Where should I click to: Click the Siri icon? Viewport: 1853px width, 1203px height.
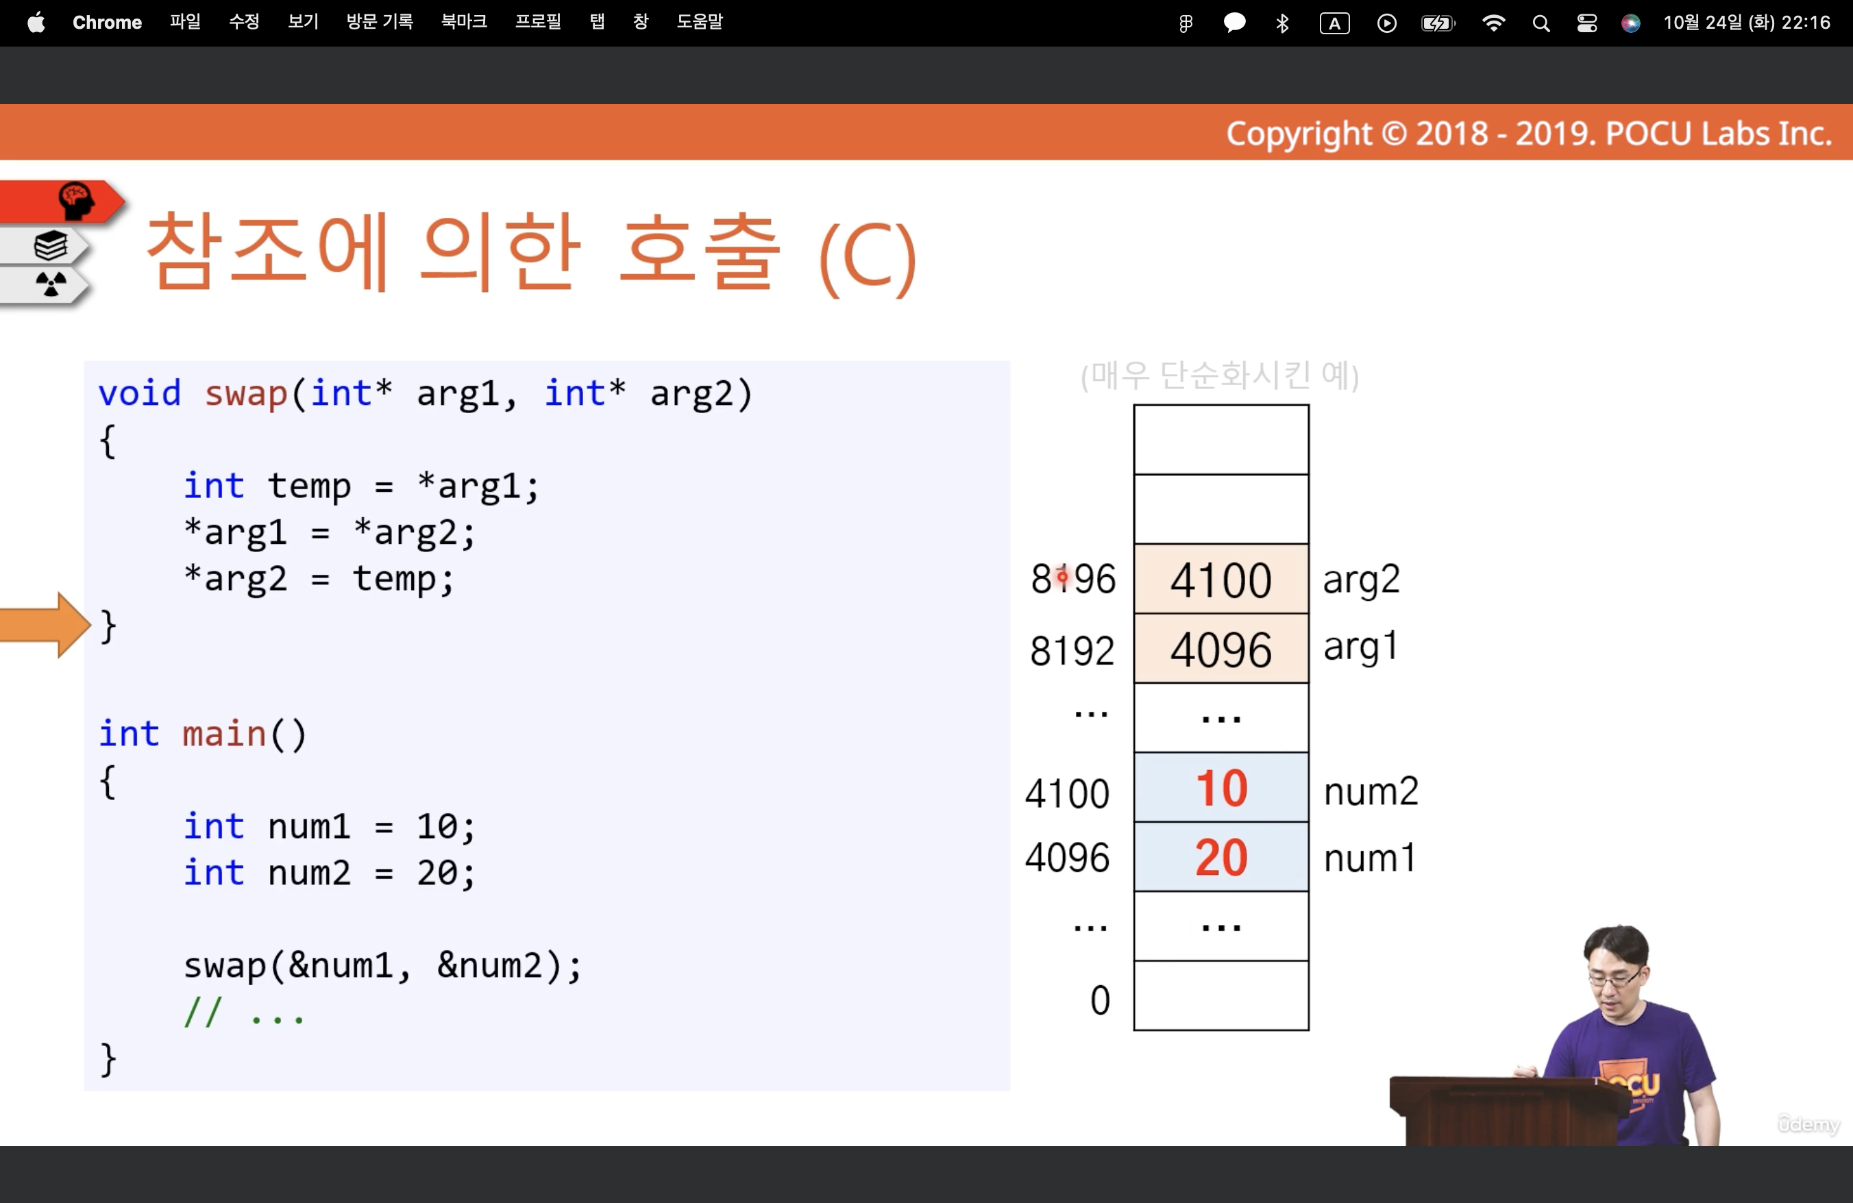coord(1630,23)
